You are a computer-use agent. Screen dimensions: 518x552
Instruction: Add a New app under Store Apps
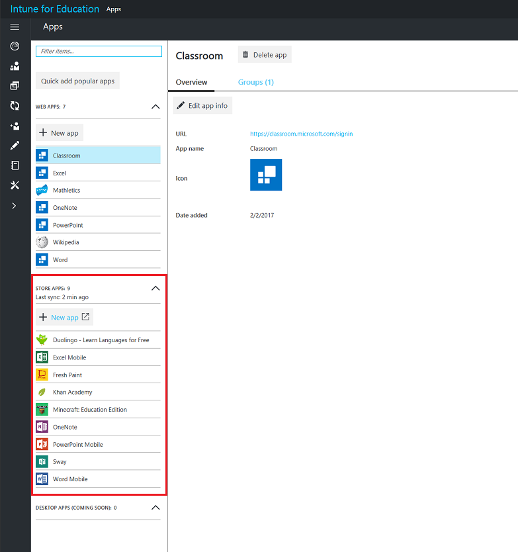(64, 317)
